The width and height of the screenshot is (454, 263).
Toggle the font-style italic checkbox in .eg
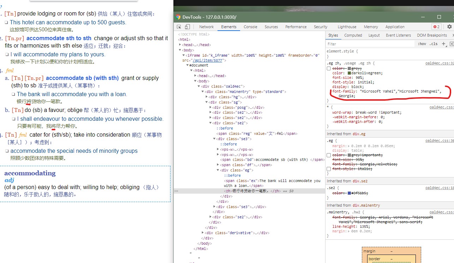pyautogui.click(x=329, y=169)
